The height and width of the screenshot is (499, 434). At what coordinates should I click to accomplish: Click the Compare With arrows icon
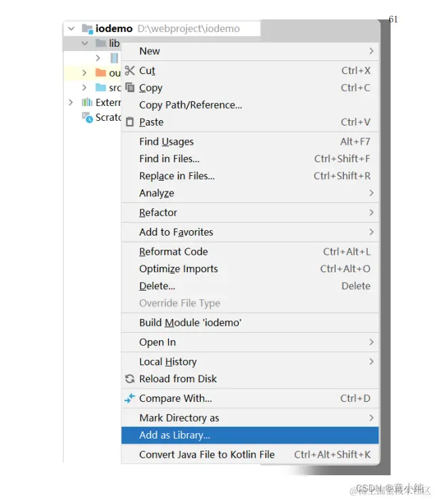130,398
